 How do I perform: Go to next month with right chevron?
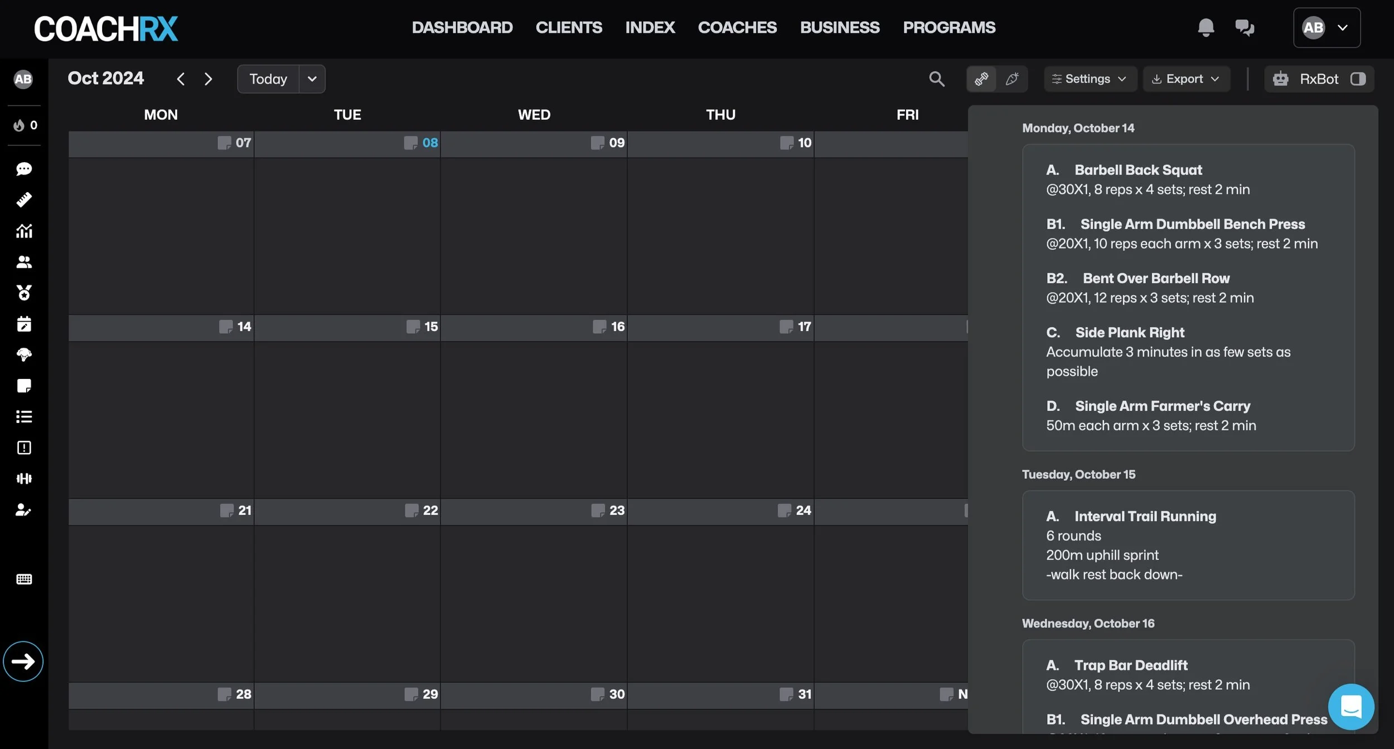click(208, 79)
